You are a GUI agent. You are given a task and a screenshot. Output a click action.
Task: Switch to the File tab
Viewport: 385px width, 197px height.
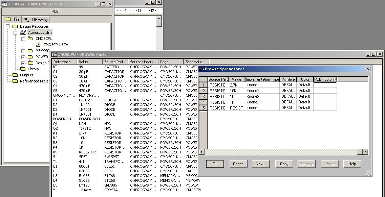12,19
